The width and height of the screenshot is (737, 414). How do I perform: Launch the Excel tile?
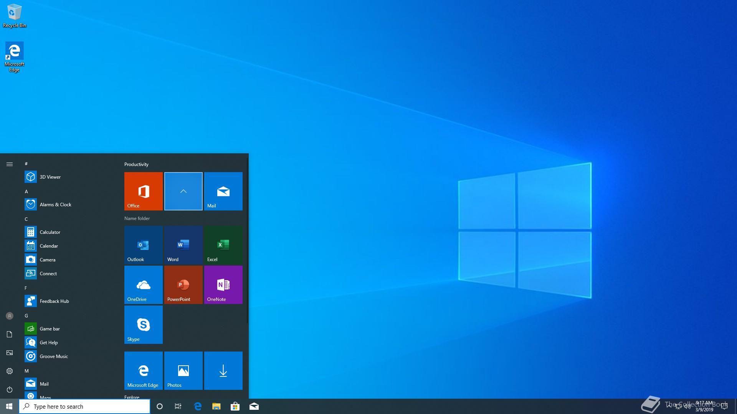[x=223, y=245]
